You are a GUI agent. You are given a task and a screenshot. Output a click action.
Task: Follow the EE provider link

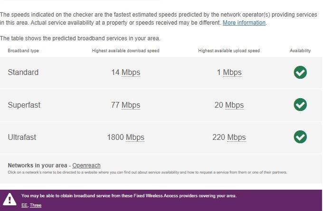coord(24,205)
